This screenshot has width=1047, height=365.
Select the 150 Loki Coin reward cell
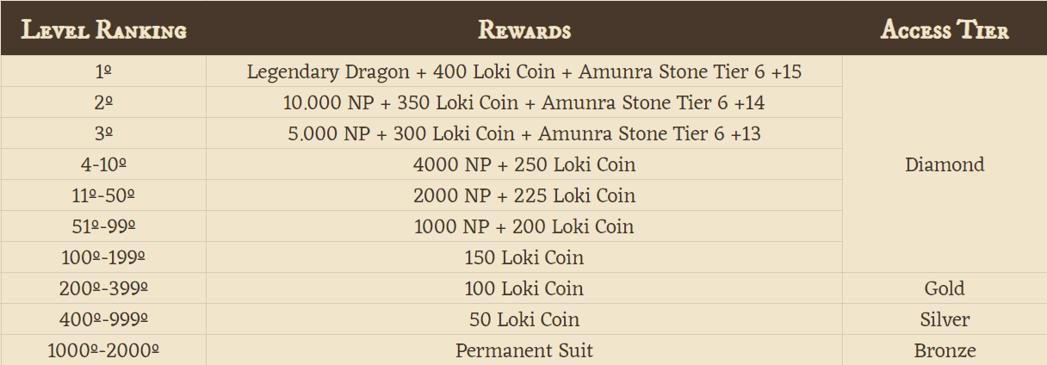tap(524, 257)
